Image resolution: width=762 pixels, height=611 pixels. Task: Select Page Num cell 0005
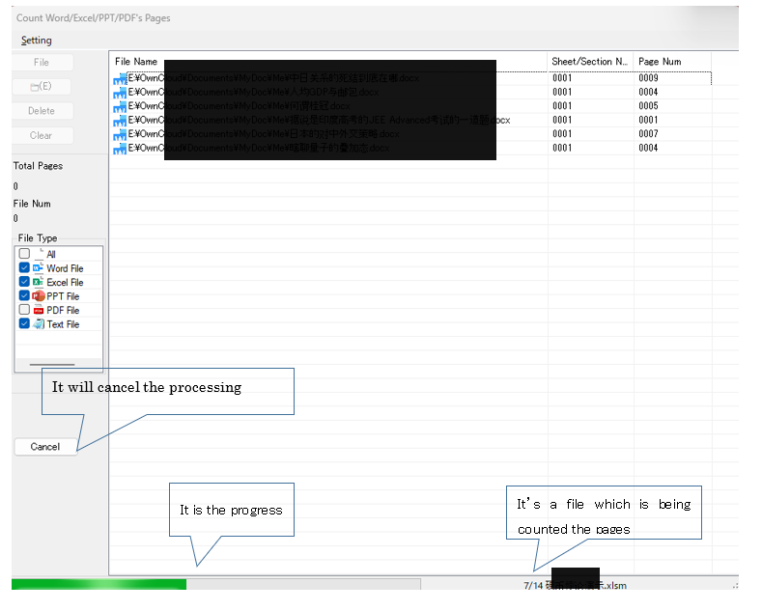coord(648,106)
